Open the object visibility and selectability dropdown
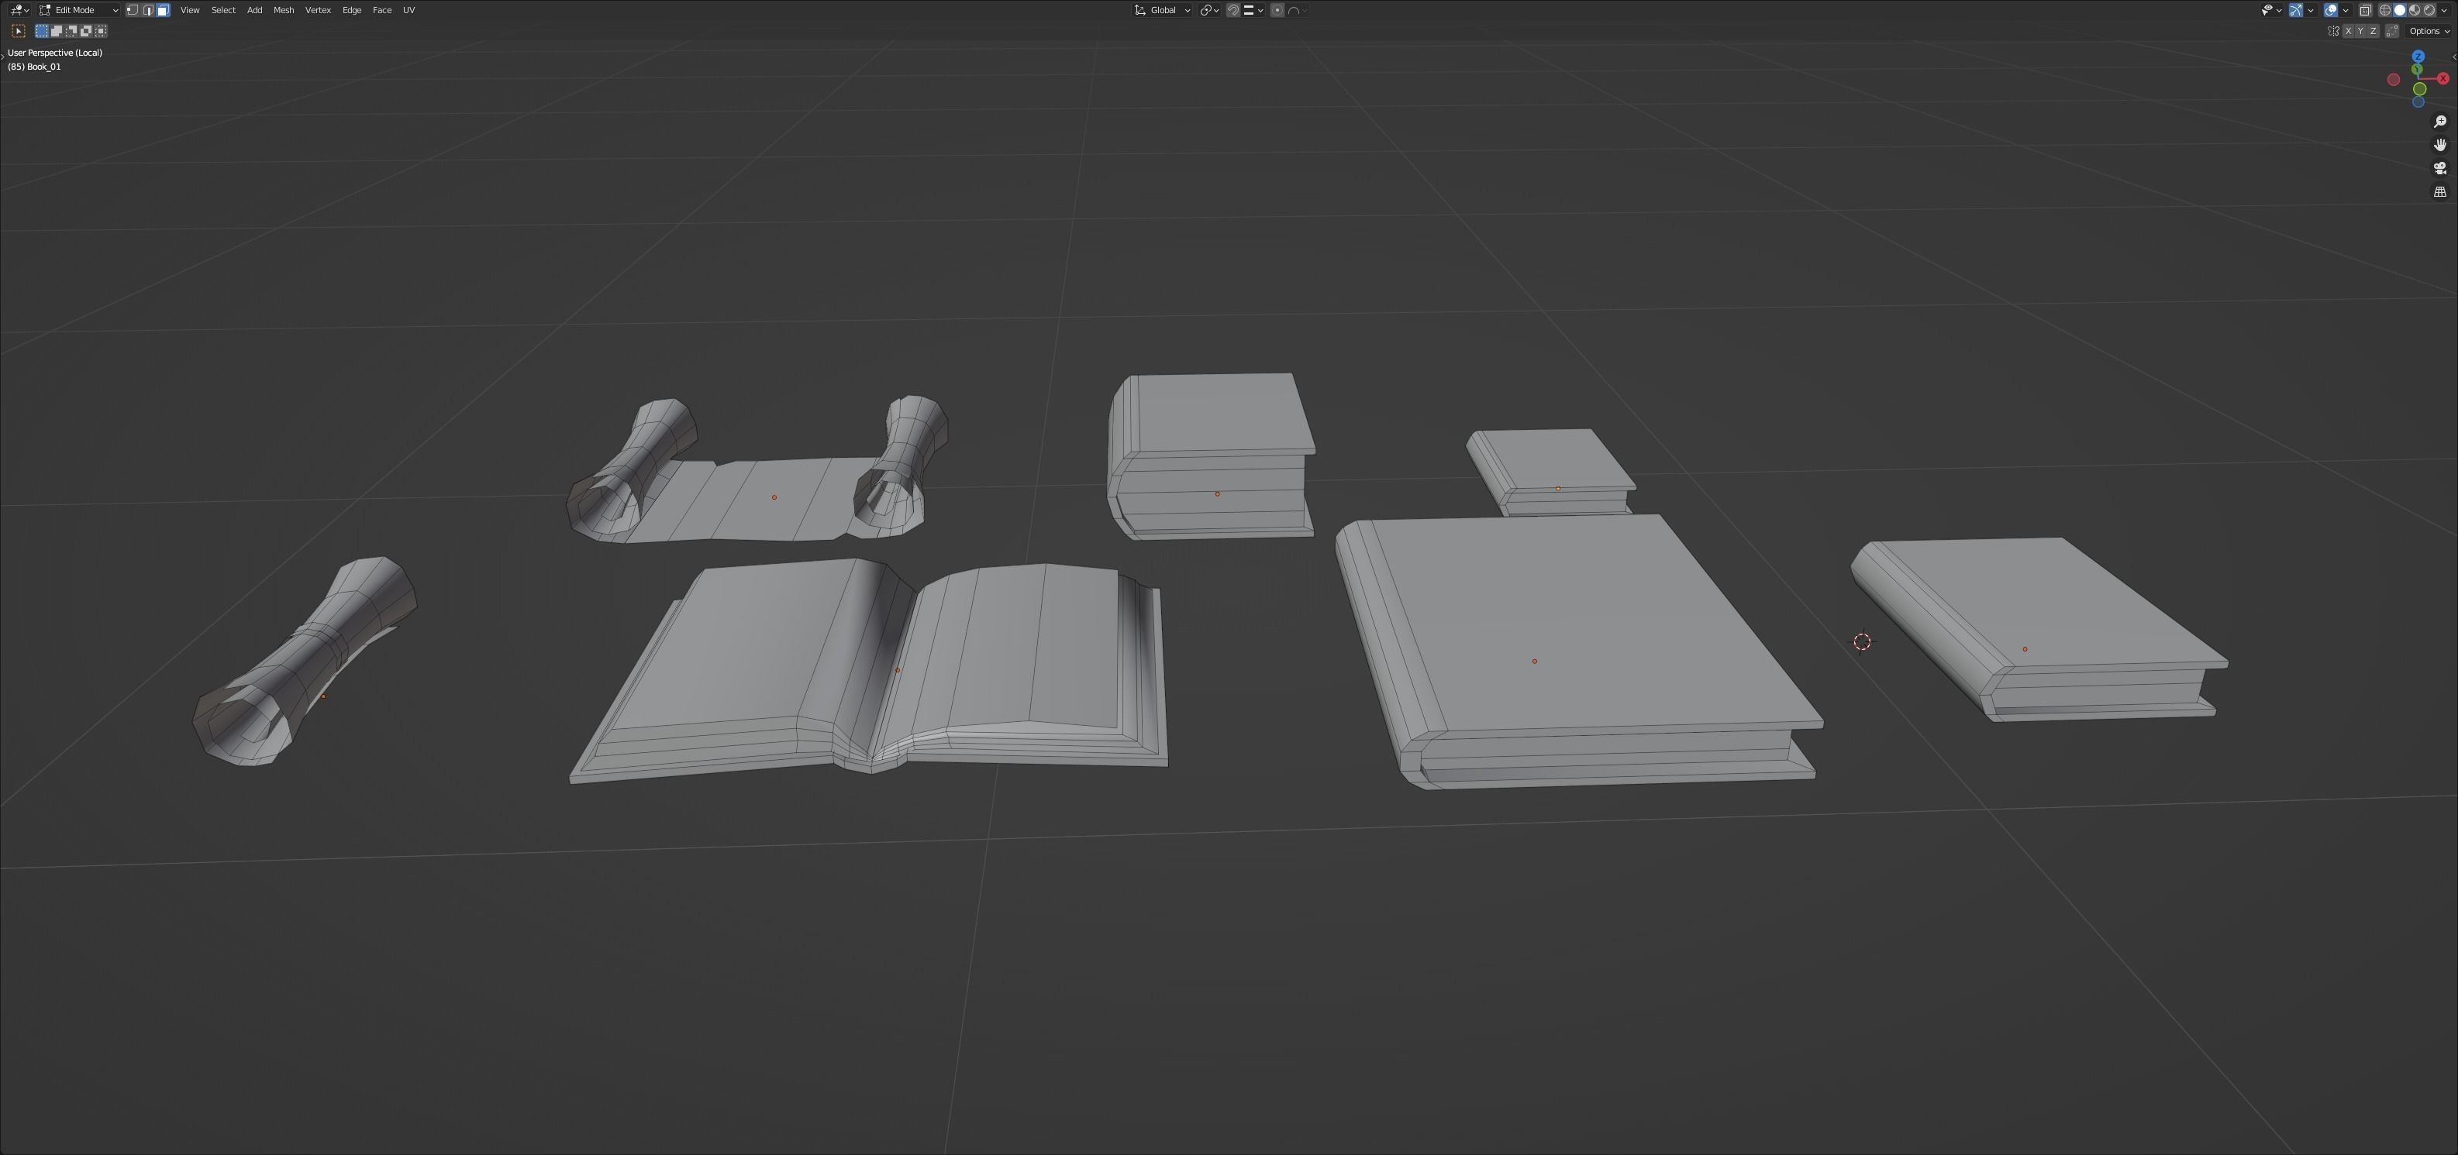2458x1155 pixels. tap(2271, 9)
